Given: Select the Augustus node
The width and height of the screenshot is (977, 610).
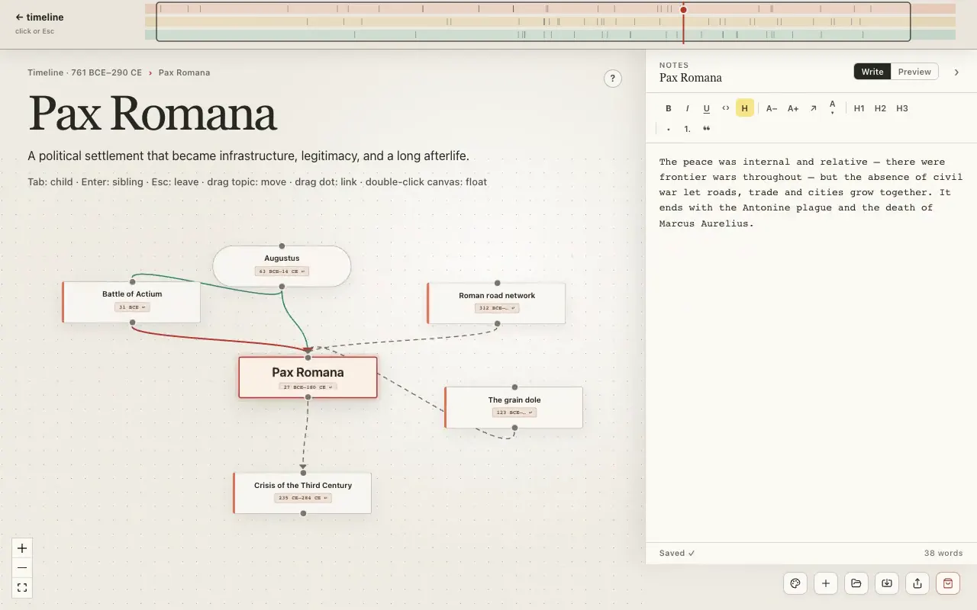Looking at the screenshot, I should [x=282, y=265].
